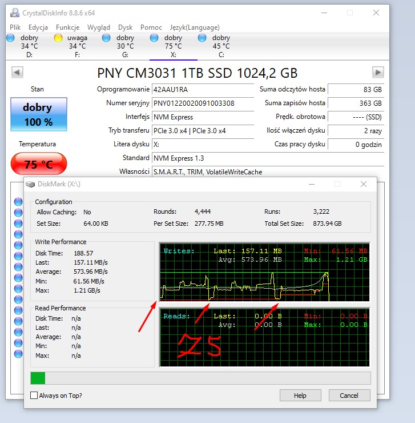
Task: Click the NVM Express 1.3 standard field
Action: click(268, 158)
